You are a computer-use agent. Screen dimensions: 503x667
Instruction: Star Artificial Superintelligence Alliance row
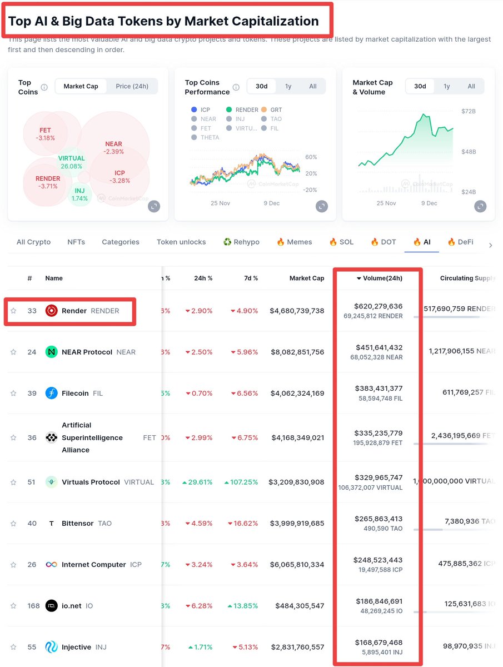pos(13,437)
